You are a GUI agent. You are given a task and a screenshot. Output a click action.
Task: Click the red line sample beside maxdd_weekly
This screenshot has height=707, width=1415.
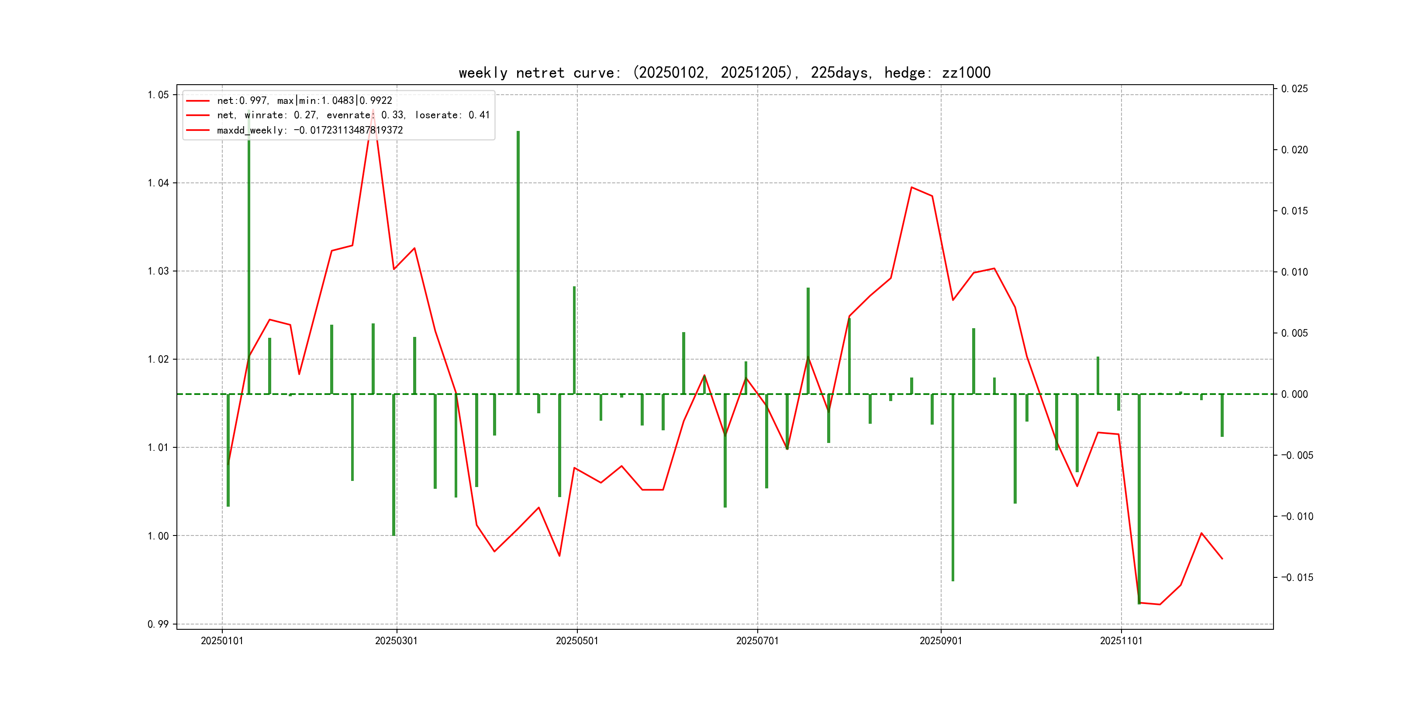(x=198, y=130)
